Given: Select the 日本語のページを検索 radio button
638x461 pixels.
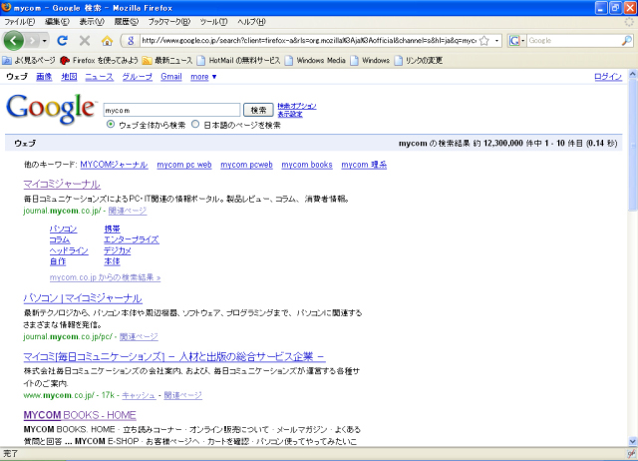Looking at the screenshot, I should point(195,124).
